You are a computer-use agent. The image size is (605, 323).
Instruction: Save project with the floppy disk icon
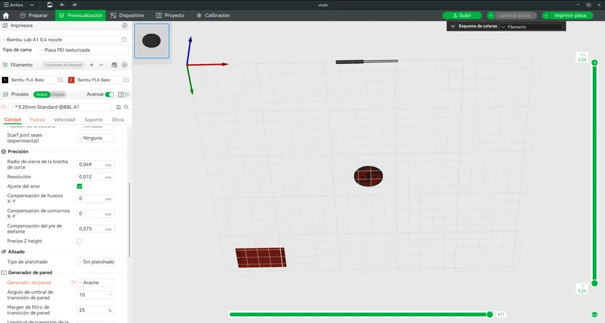[x=50, y=5]
